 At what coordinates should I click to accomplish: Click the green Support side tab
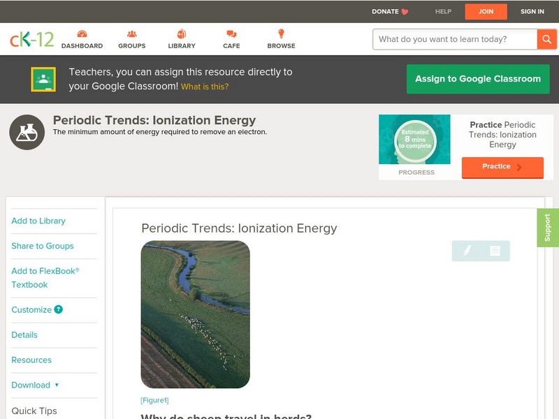coord(548,228)
